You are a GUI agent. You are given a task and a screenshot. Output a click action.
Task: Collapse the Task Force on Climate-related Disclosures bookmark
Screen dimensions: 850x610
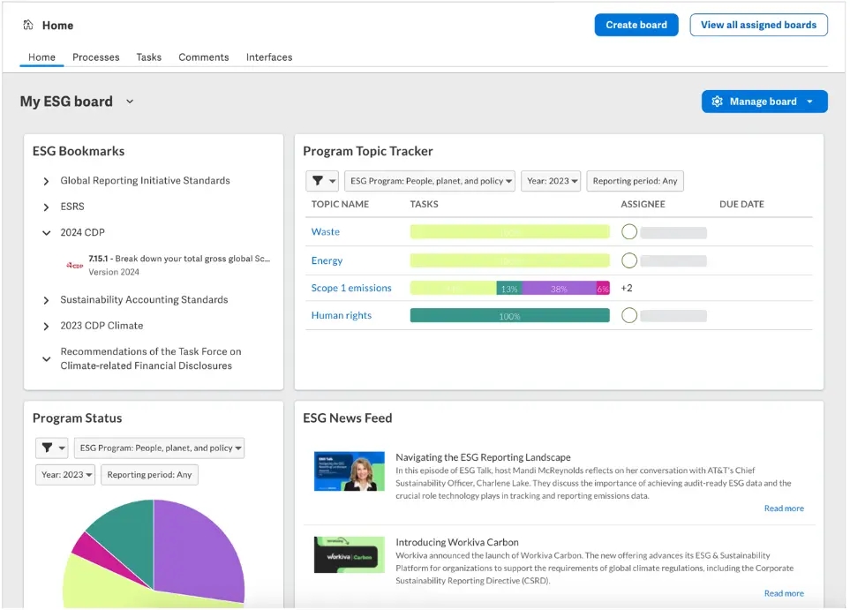coord(46,359)
